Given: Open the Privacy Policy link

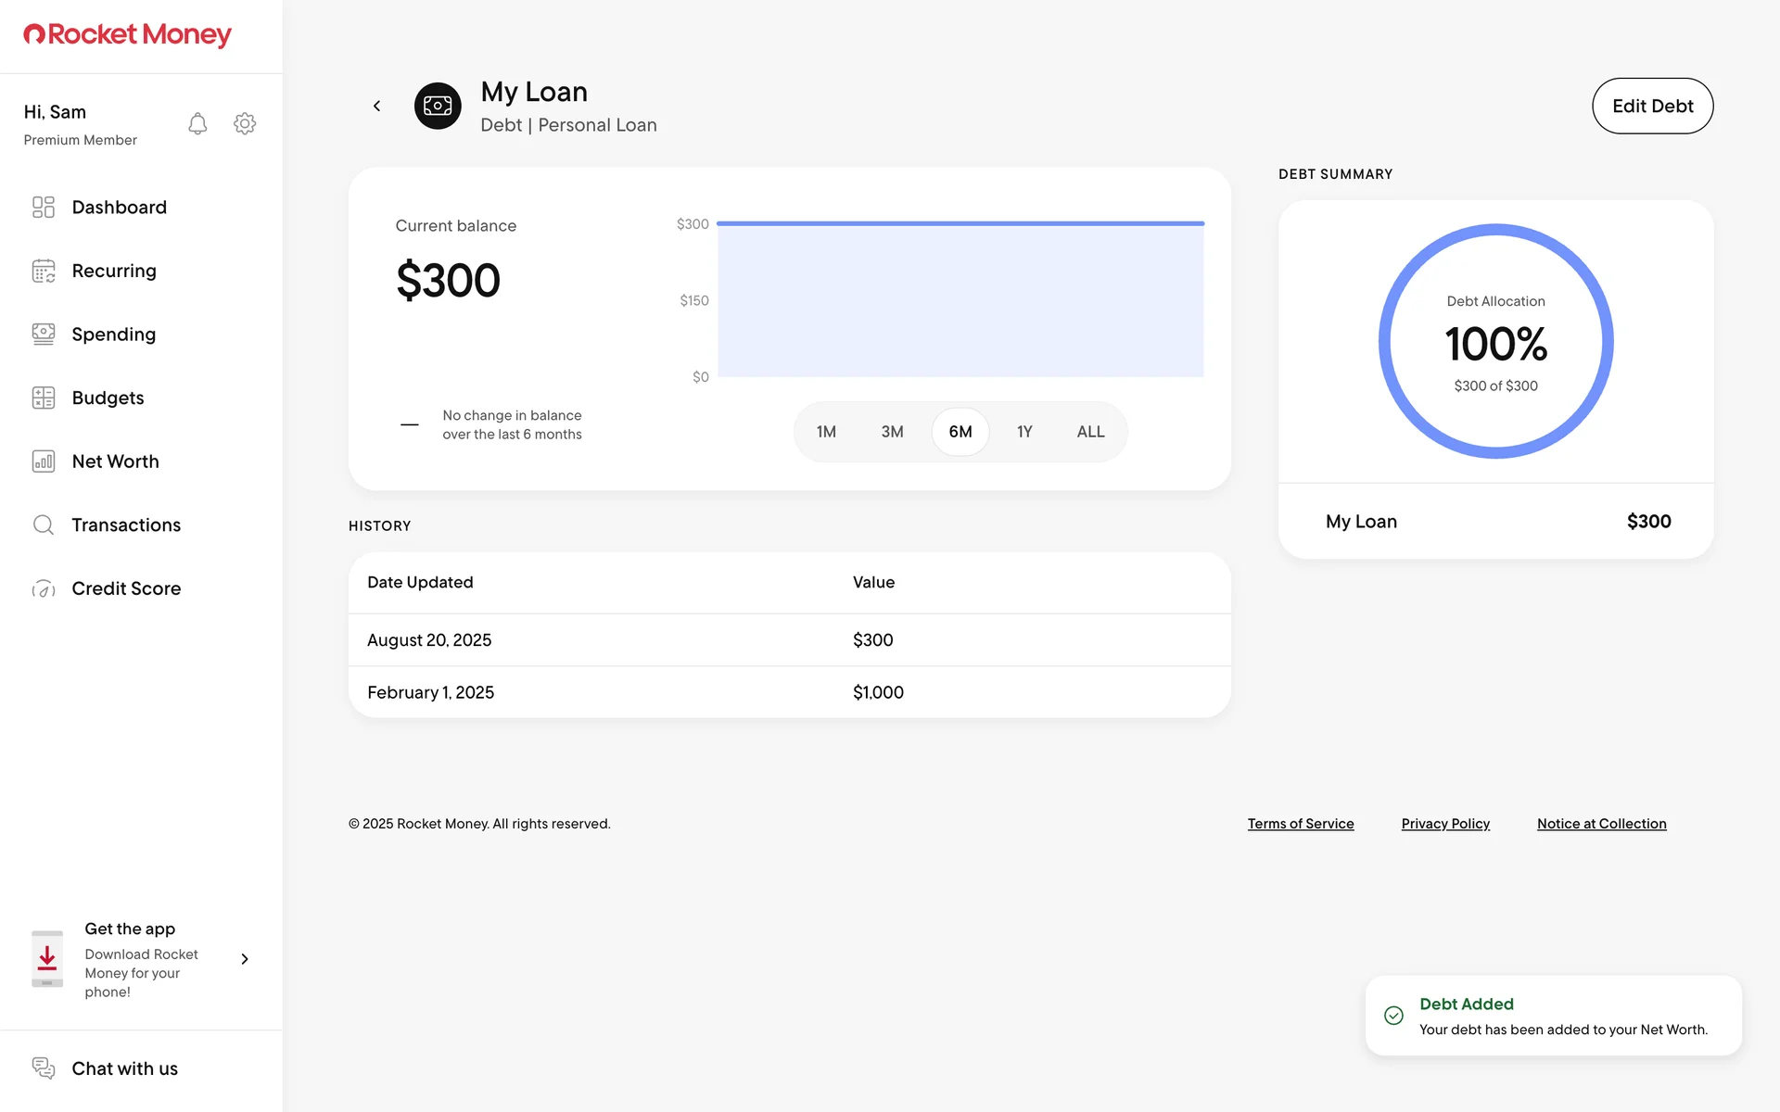Looking at the screenshot, I should (x=1445, y=824).
